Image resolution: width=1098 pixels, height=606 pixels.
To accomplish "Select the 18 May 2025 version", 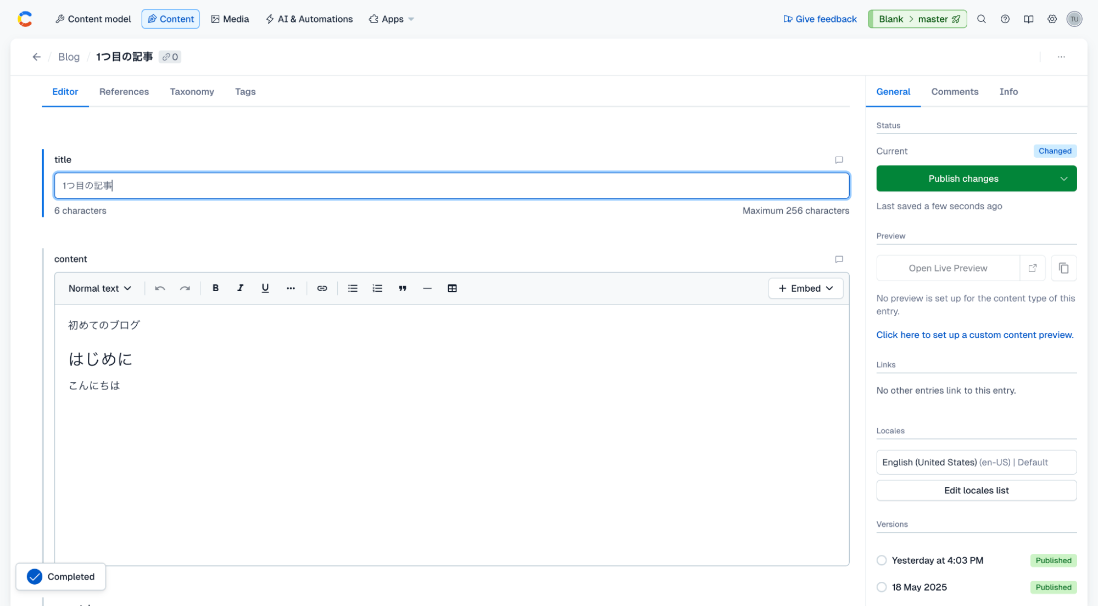I will tap(882, 587).
